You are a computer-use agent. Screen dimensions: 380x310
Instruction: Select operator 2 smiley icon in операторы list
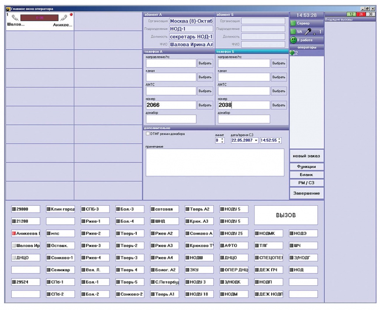click(x=292, y=53)
